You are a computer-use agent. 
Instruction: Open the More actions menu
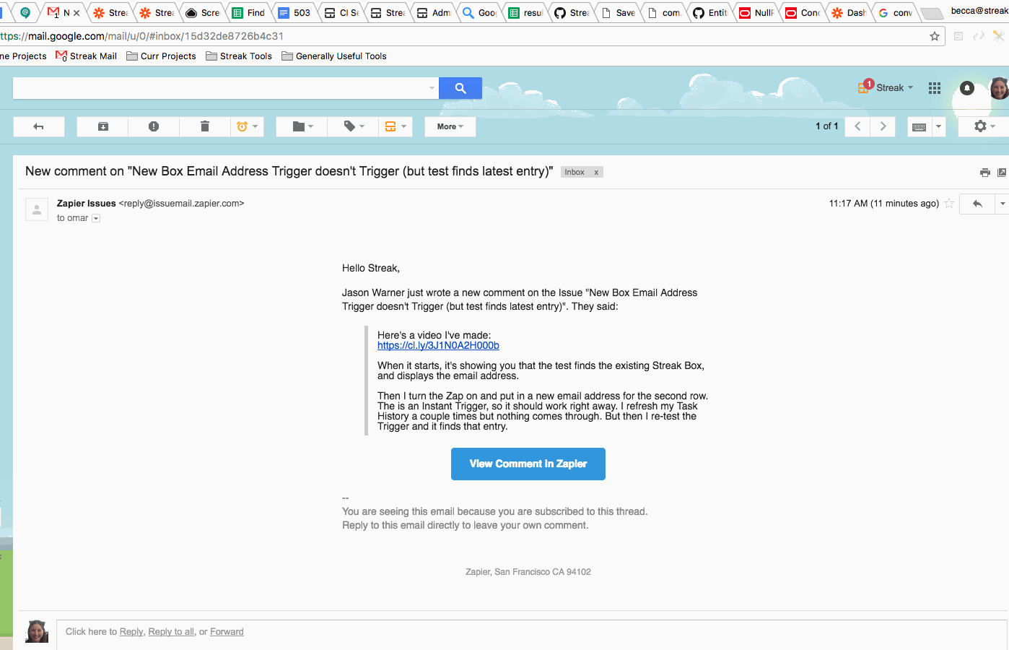coord(450,126)
